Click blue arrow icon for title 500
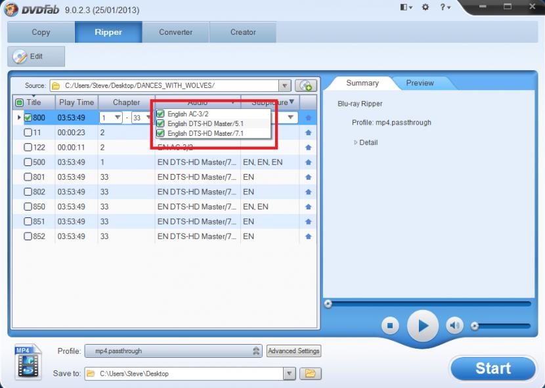The width and height of the screenshot is (545, 388). (308, 162)
